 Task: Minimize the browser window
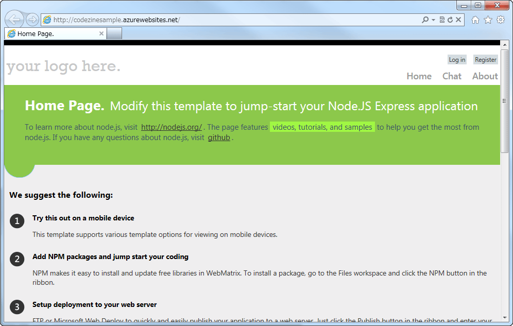[x=464, y=5]
